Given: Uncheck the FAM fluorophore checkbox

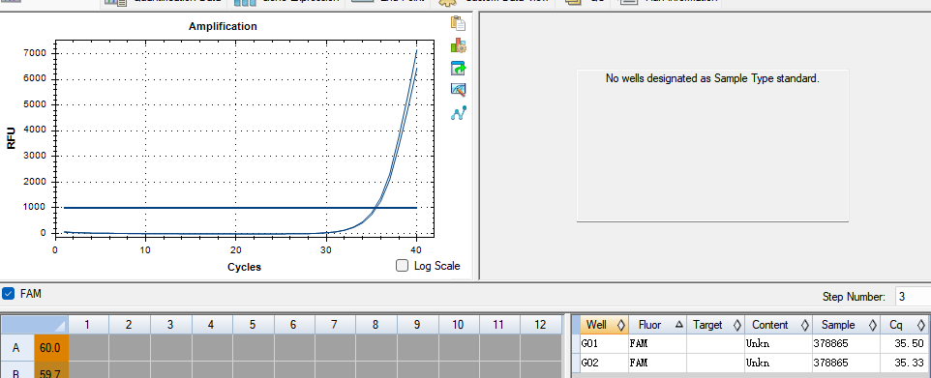Looking at the screenshot, I should (x=9, y=293).
